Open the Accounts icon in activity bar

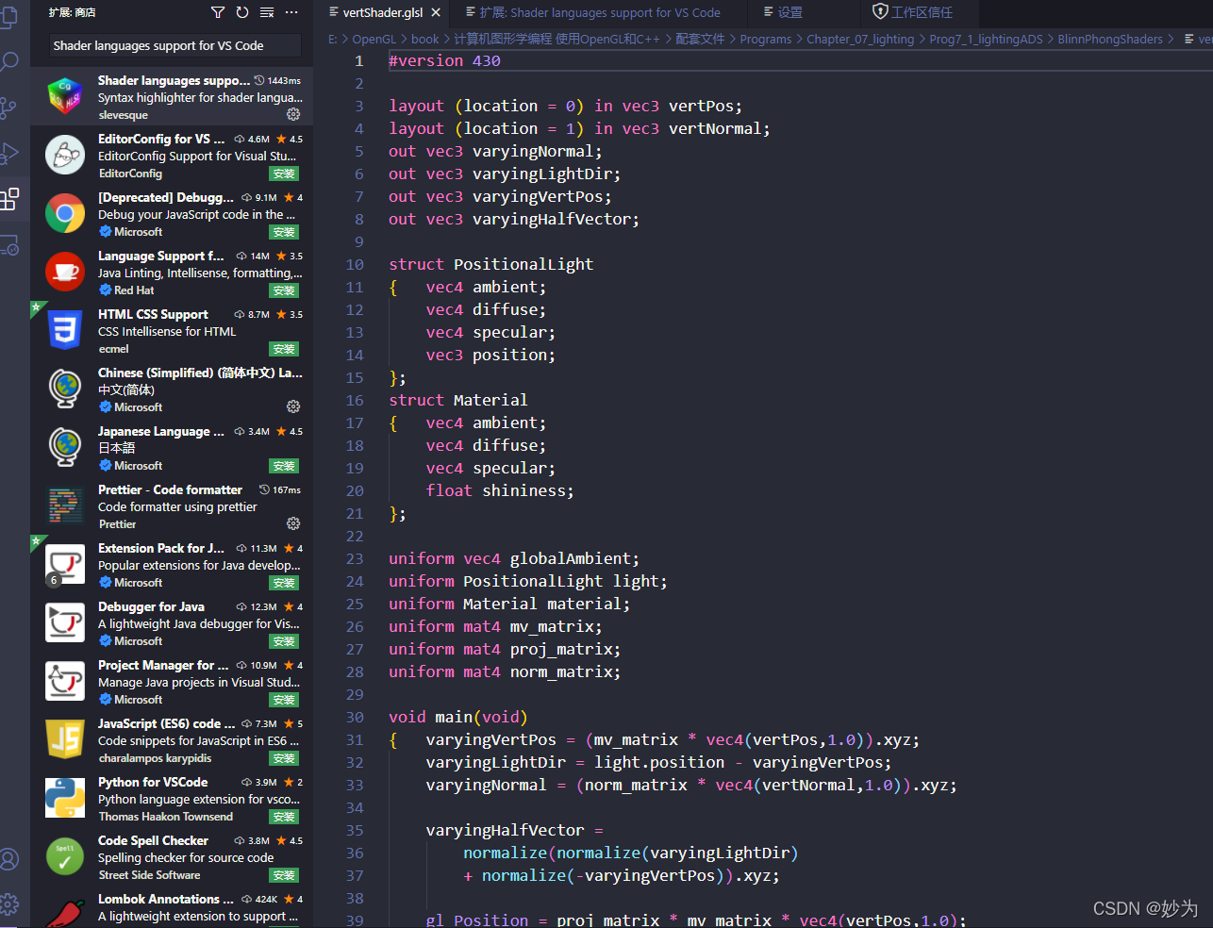pyautogui.click(x=8, y=859)
